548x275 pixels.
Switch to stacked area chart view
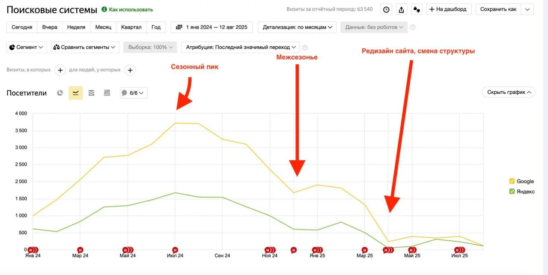pos(91,93)
